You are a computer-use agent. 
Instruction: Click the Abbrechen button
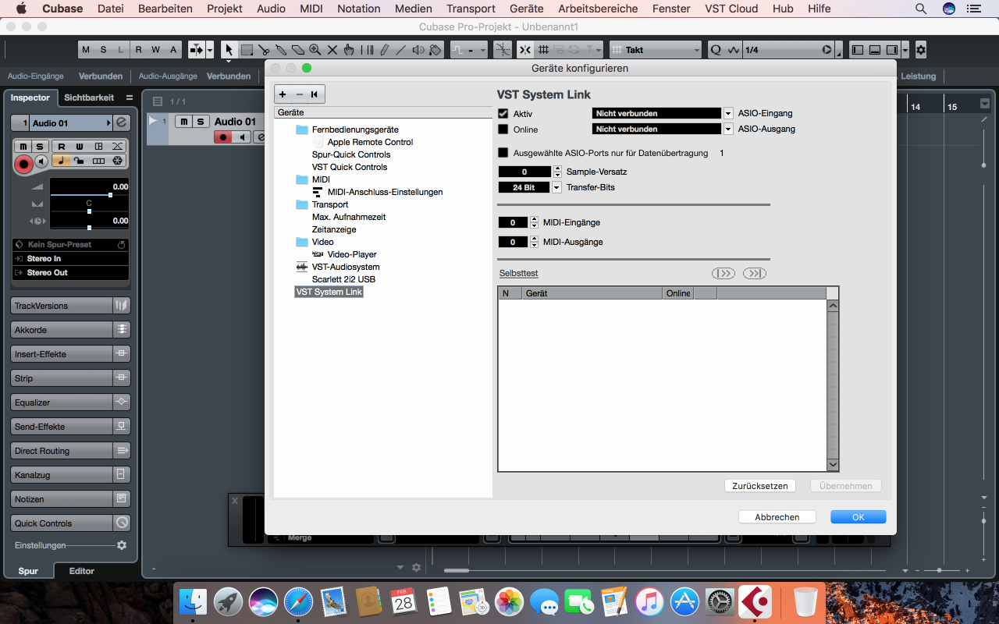(x=777, y=517)
